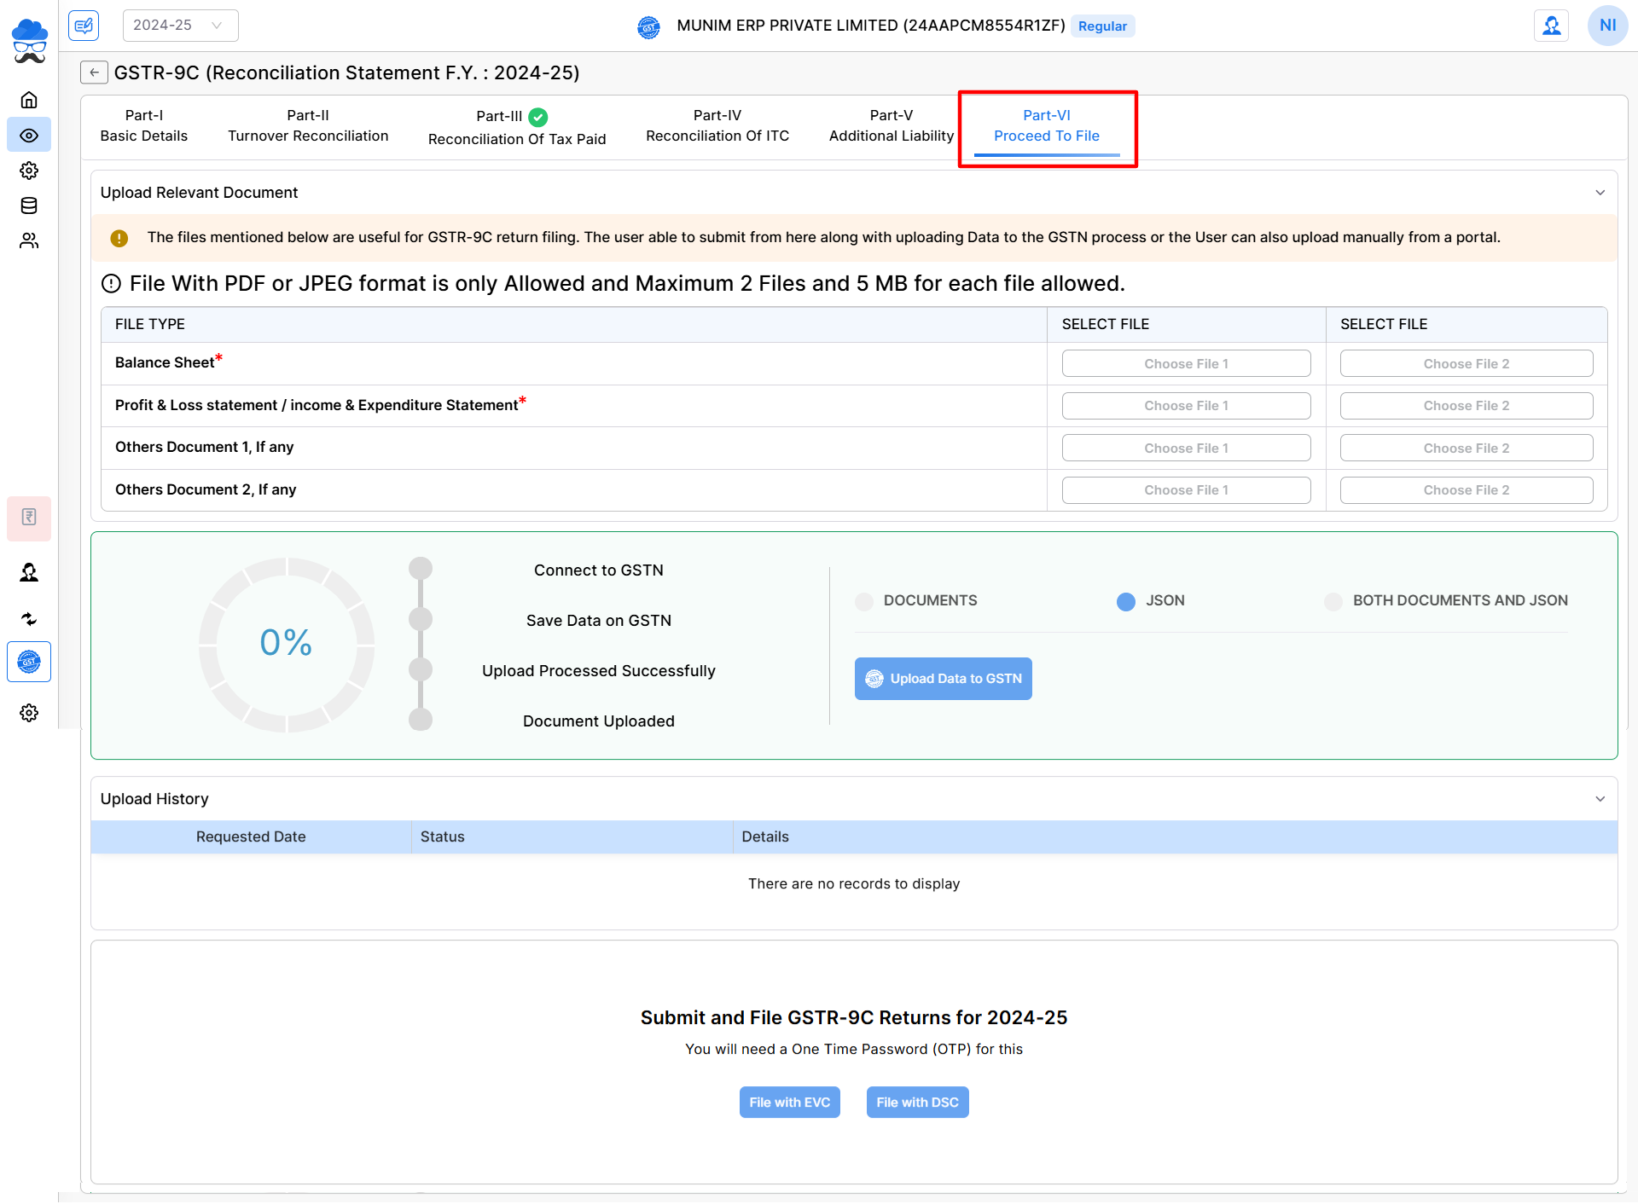Click the rupee document sidebar icon

[29, 517]
